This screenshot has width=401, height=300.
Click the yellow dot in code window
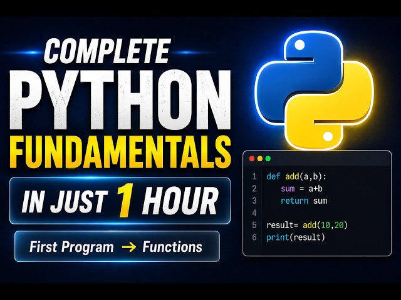pyautogui.click(x=260, y=159)
